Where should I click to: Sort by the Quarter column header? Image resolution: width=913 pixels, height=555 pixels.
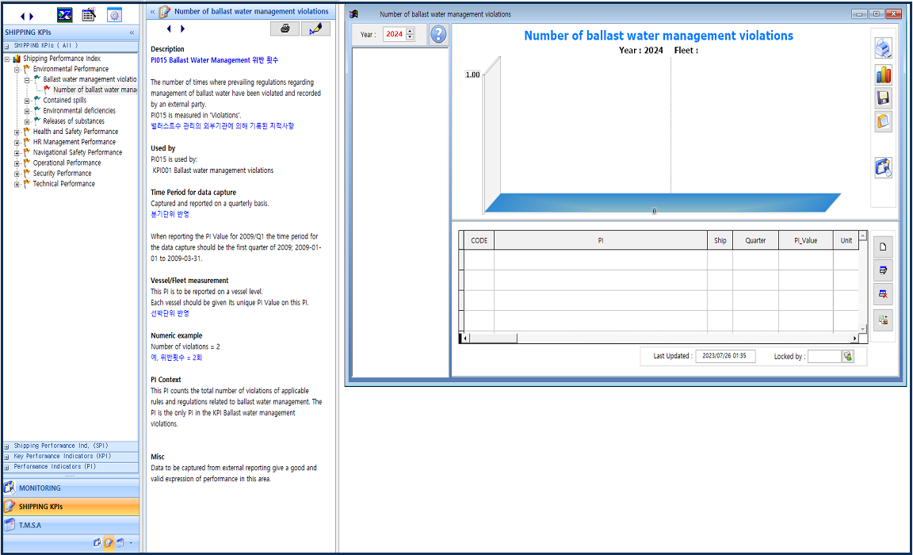tap(755, 240)
